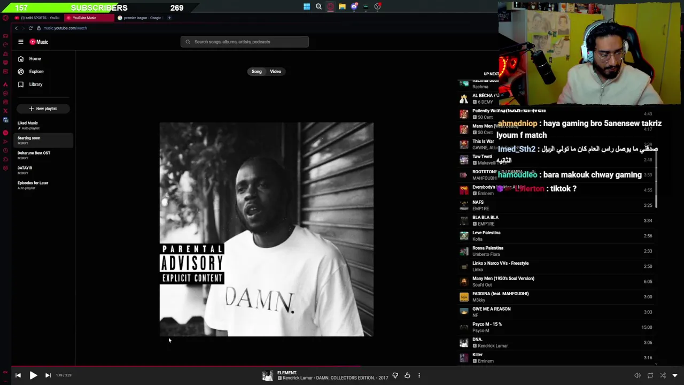Screen dimensions: 684x385
Task: Skip to previous track
Action: click(x=18, y=375)
